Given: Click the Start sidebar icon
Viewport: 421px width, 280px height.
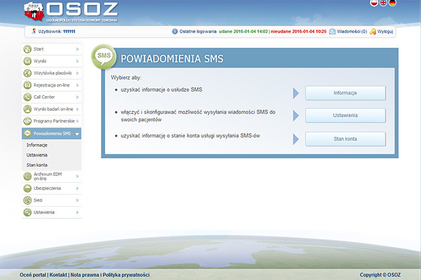Looking at the screenshot, I should [27, 49].
